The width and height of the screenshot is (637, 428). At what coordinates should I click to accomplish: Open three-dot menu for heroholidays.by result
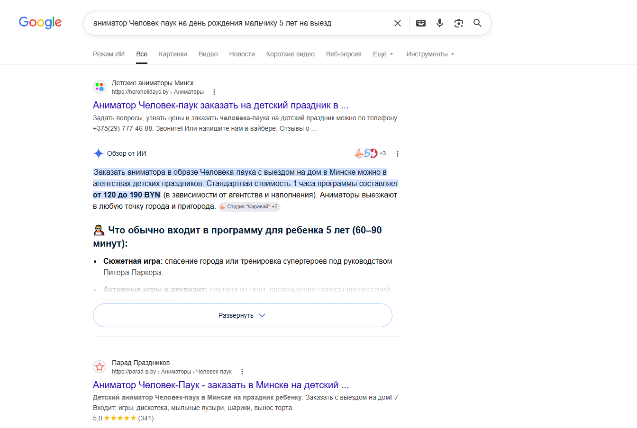(x=214, y=92)
